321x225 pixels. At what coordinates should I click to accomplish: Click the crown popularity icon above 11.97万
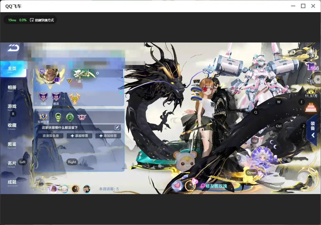[x=311, y=91]
